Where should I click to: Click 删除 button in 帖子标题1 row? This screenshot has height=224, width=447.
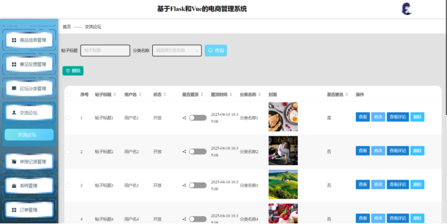pyautogui.click(x=418, y=117)
